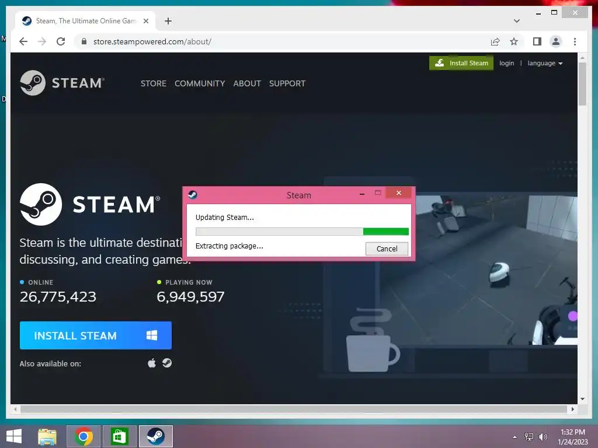Click the ONLINE count 26,775,423
This screenshot has width=598, height=448.
tap(58, 296)
